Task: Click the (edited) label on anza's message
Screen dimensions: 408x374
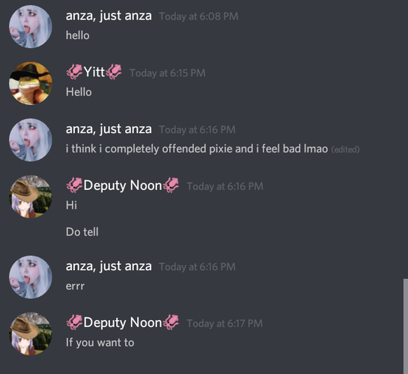Action: [x=345, y=150]
